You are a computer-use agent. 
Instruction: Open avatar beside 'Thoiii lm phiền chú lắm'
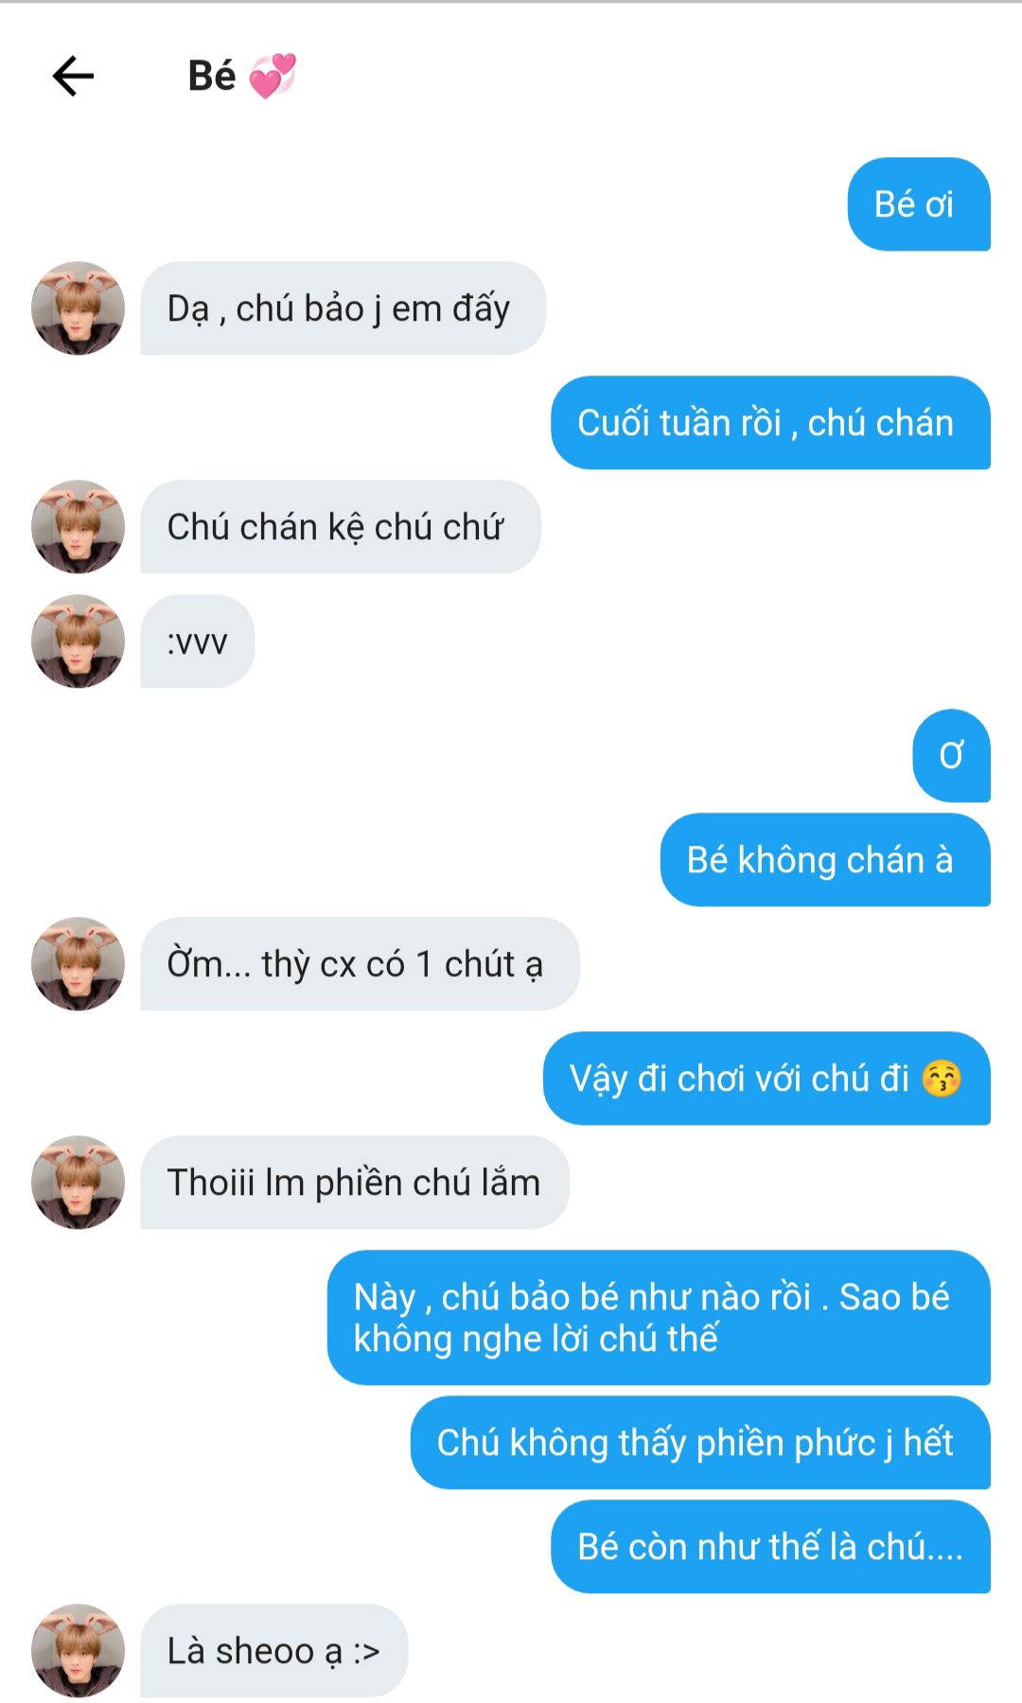pos(79,1183)
